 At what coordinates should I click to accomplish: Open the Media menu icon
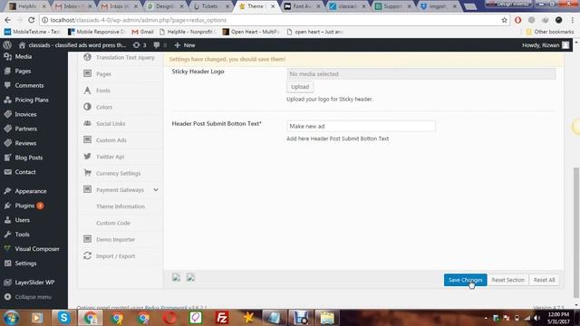(7, 56)
